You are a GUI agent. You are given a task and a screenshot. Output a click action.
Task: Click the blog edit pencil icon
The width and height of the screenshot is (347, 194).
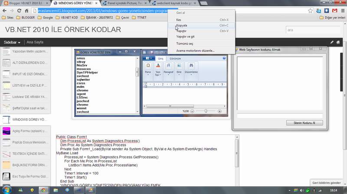pos(332,42)
